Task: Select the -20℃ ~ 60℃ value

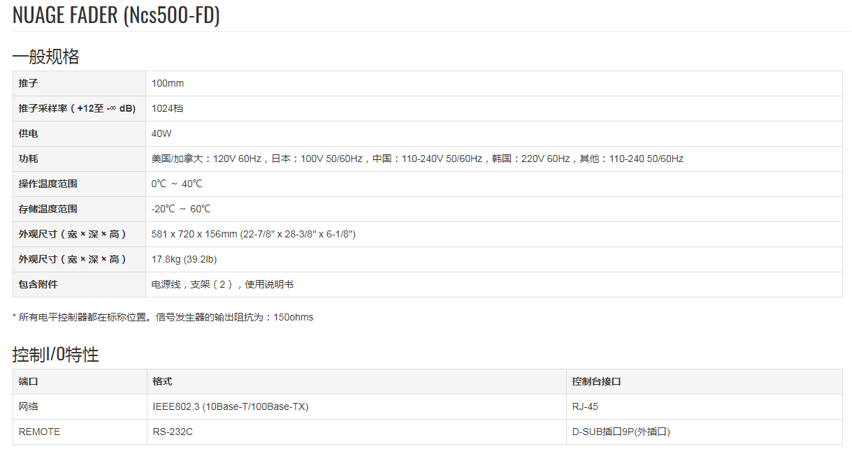Action: click(x=181, y=209)
